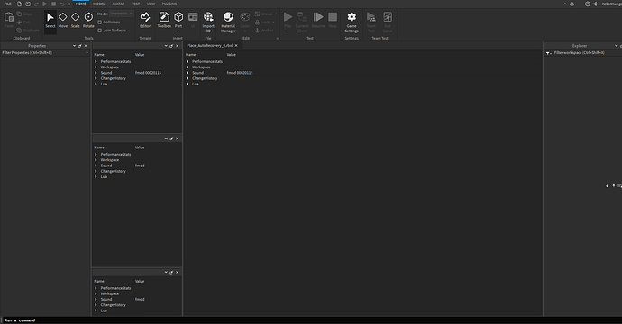This screenshot has height=324, width=622.
Task: Enable the Collisions checkbox
Action: point(99,22)
